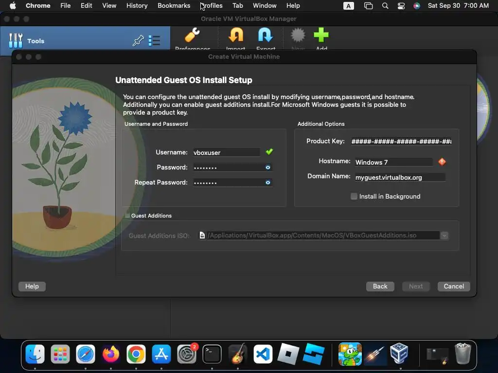Image resolution: width=498 pixels, height=373 pixels.
Task: Cancel the Create Virtual Machine wizard
Action: (x=454, y=287)
